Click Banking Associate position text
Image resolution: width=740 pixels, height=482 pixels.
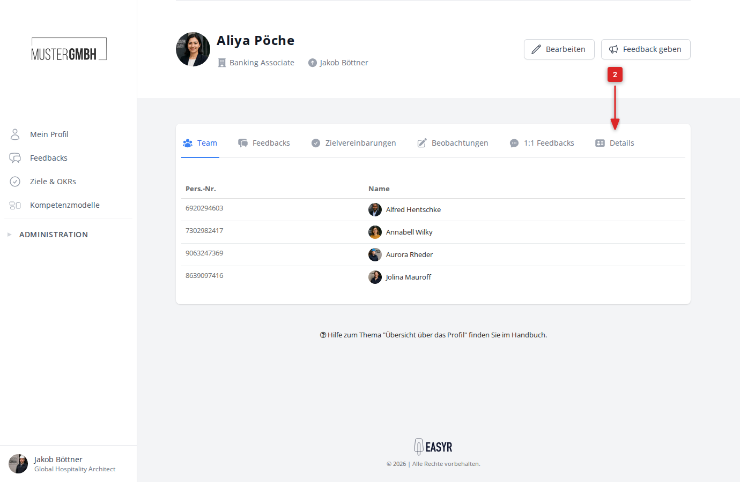click(262, 63)
